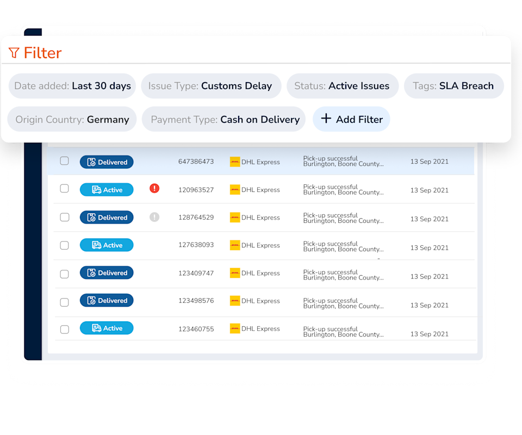The image size is (522, 435).
Task: Click Delivered badge for shipment 123498576
Action: pyautogui.click(x=107, y=300)
